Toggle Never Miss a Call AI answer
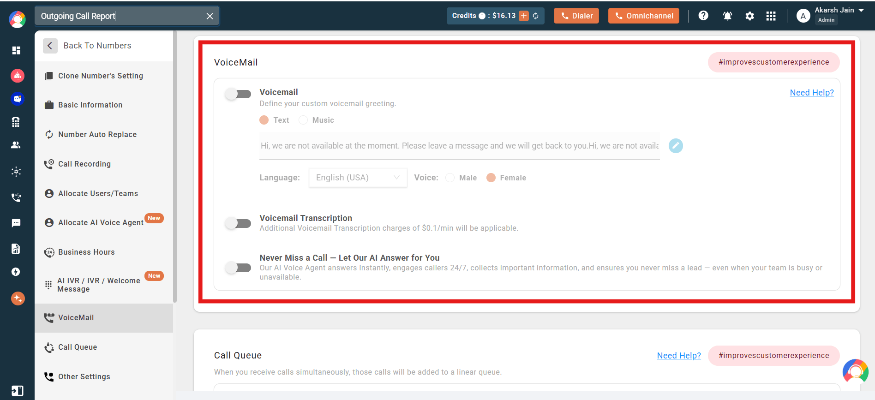 [x=238, y=268]
